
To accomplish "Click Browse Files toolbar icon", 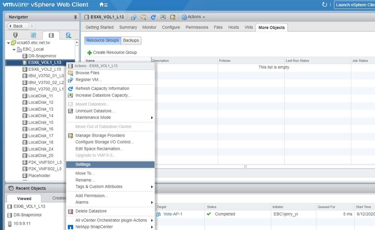I will coord(143,17).
